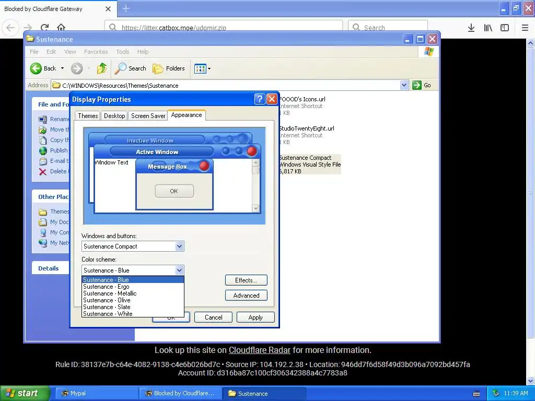
Task: Open the Favorites menu
Action: (x=96, y=52)
